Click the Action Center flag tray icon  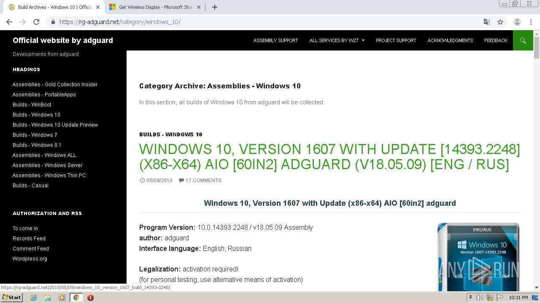click(x=499, y=298)
